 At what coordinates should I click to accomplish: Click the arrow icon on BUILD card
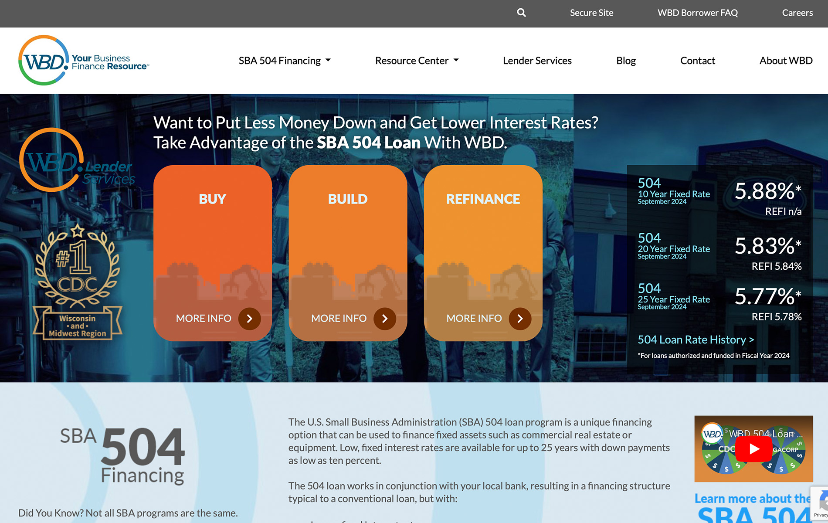point(384,319)
